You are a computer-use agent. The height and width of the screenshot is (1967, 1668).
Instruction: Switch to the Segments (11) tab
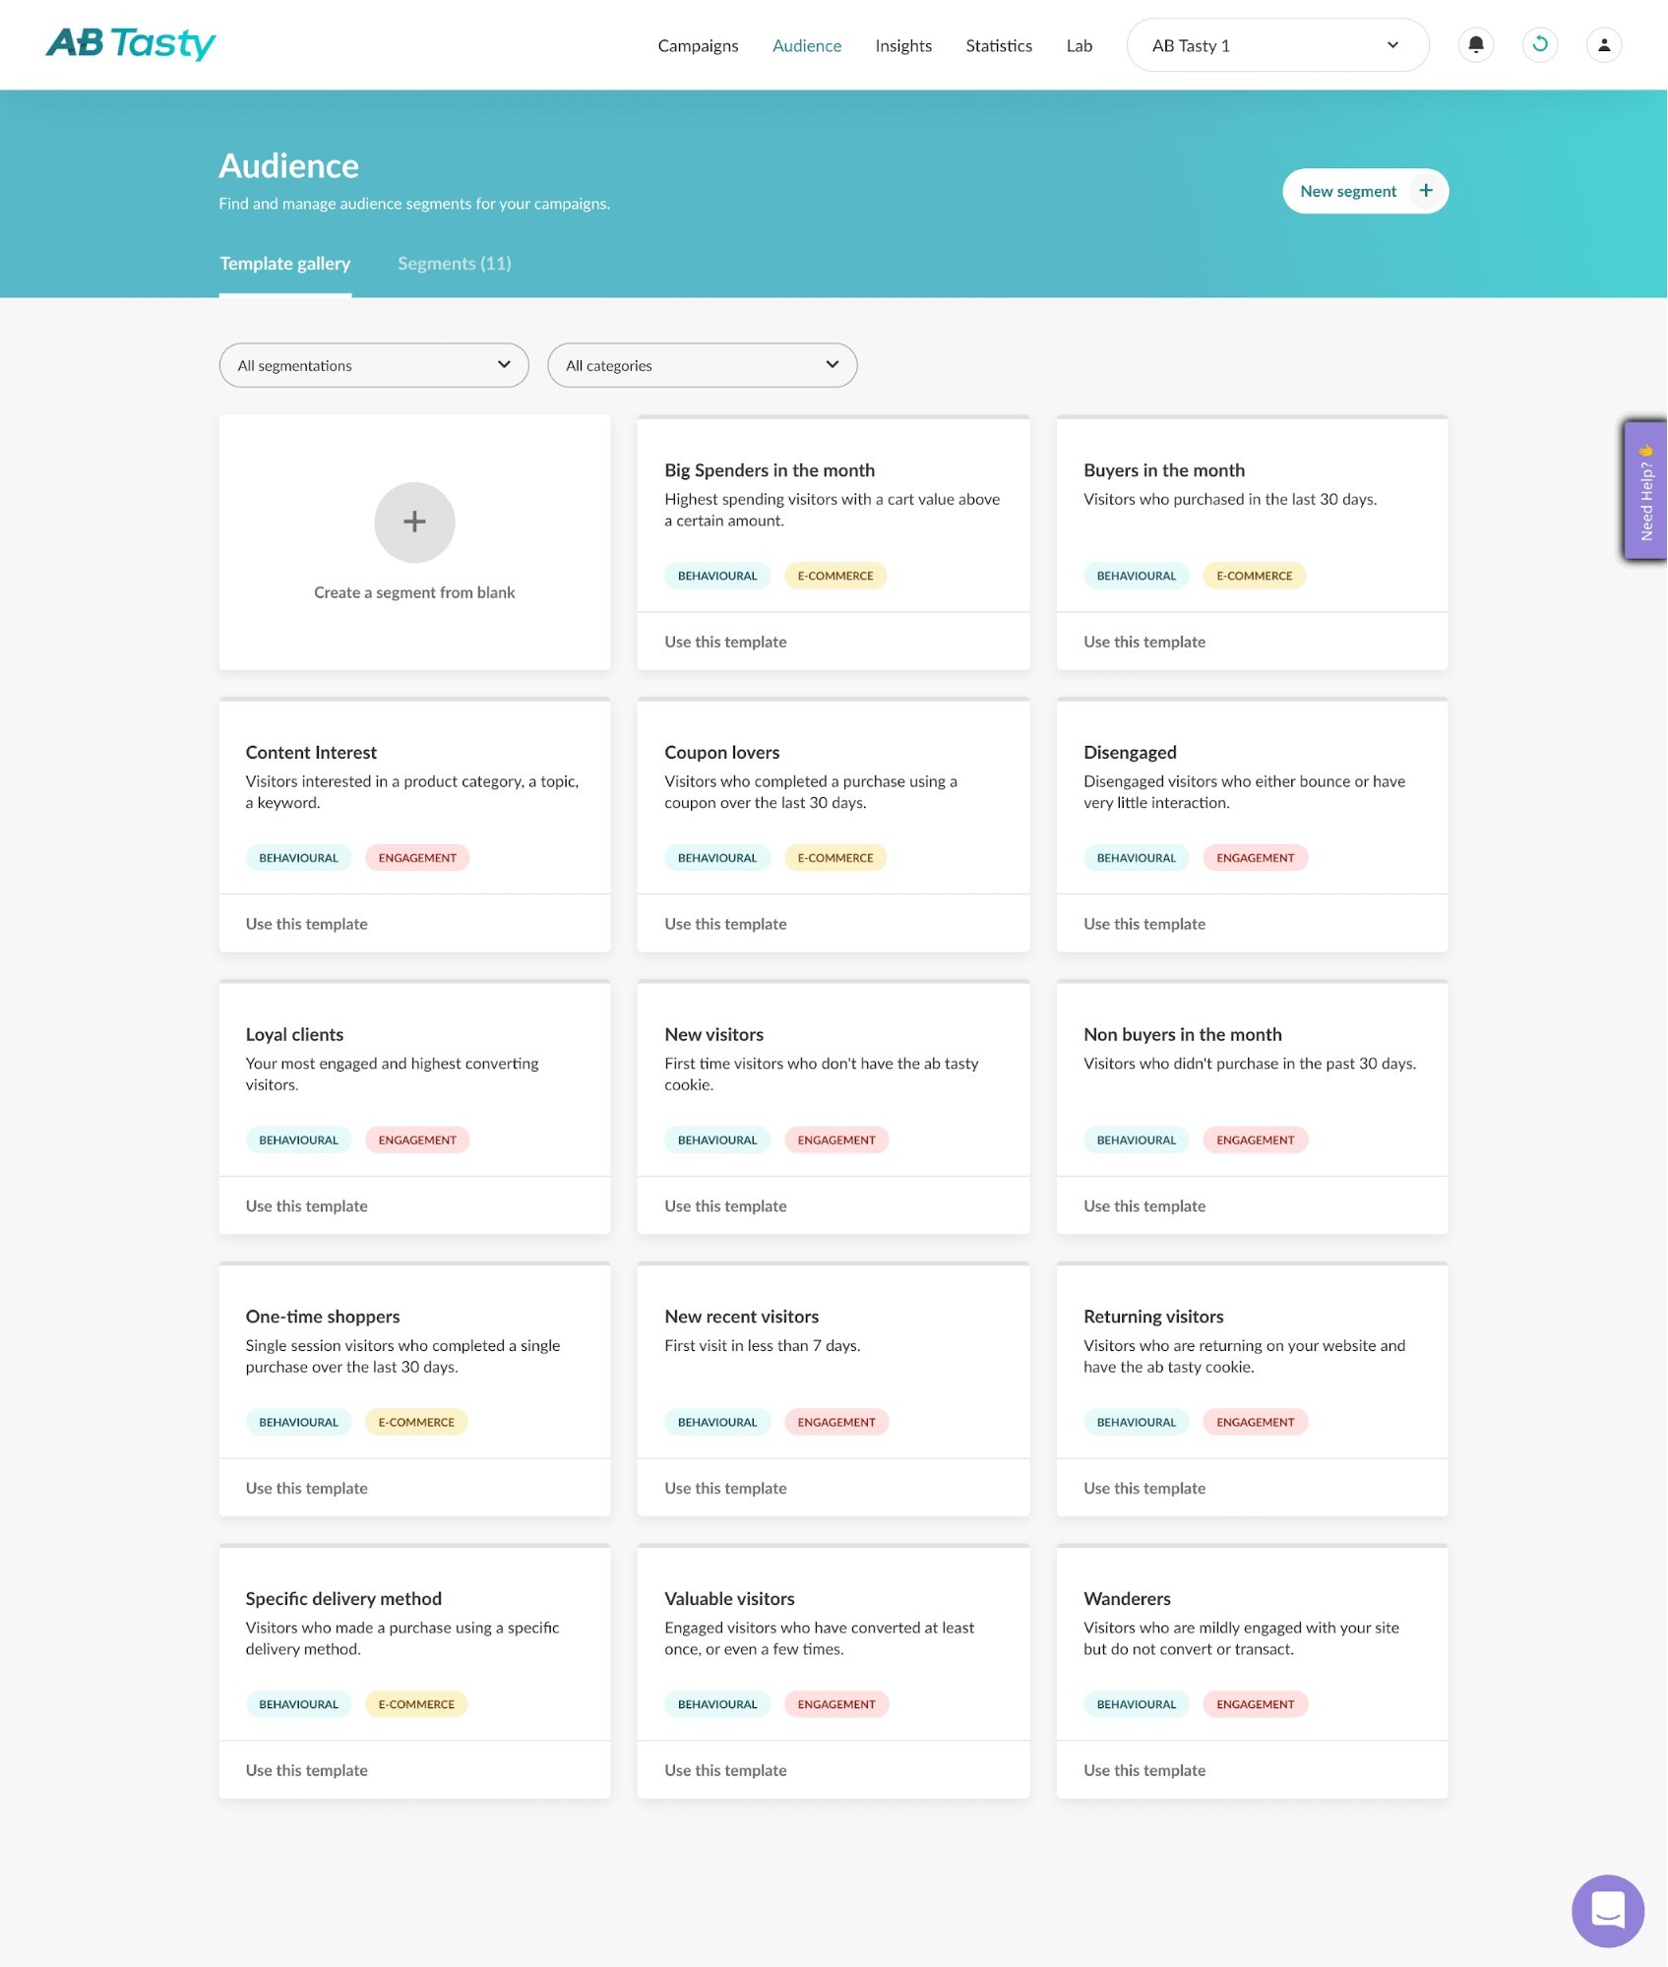coord(454,264)
